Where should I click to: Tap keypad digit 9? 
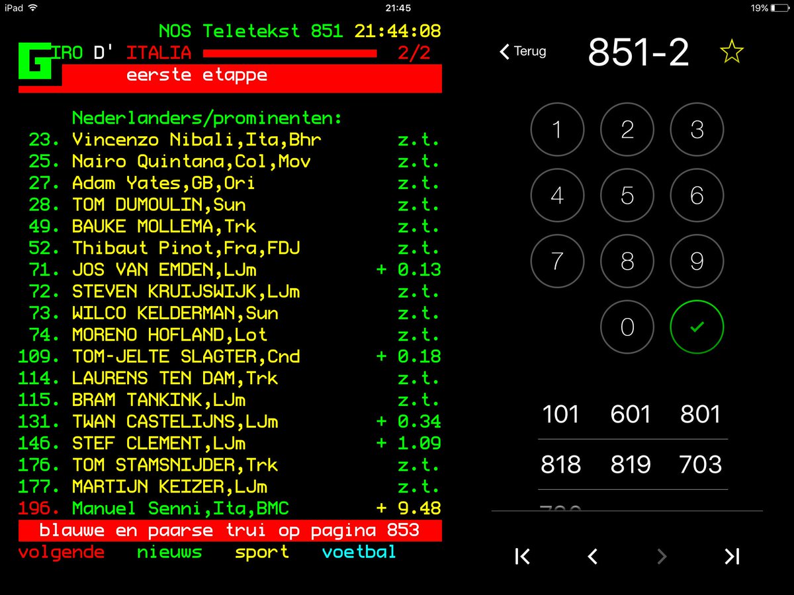[697, 262]
